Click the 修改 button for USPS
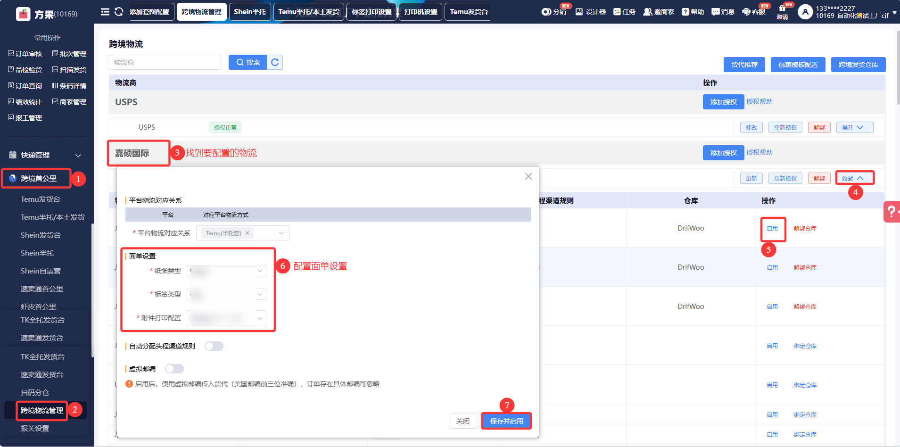 coord(751,127)
